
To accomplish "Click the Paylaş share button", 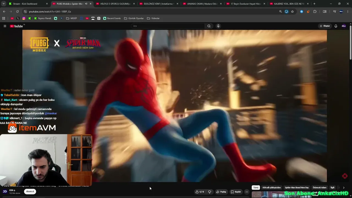I will pos(221,192).
